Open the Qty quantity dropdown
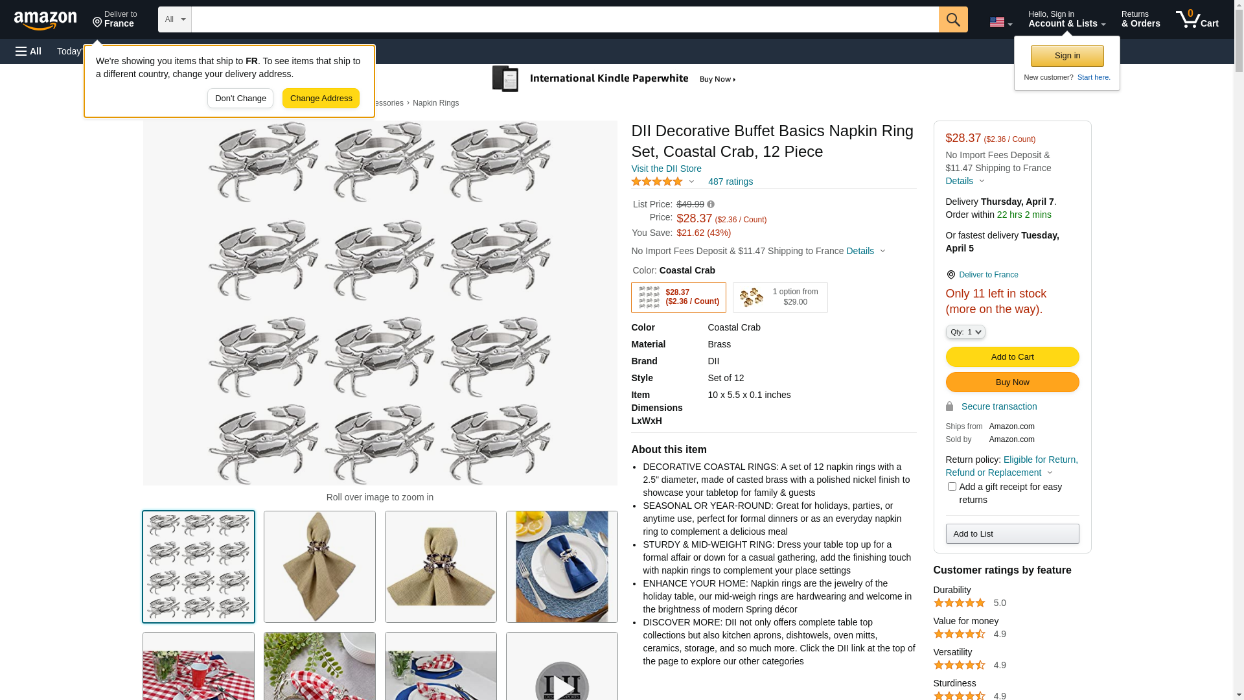 pos(965,332)
